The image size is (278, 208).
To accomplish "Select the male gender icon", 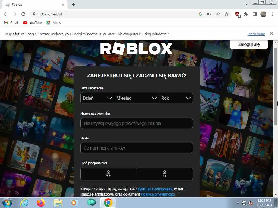I will [x=165, y=174].
